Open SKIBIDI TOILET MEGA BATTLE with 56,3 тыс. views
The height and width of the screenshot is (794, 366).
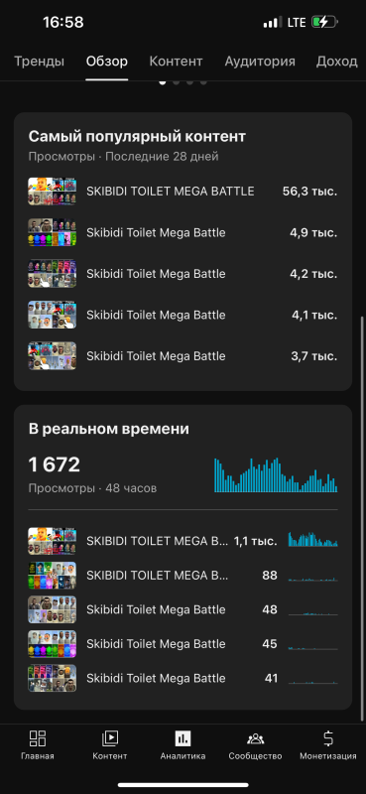coord(183,191)
